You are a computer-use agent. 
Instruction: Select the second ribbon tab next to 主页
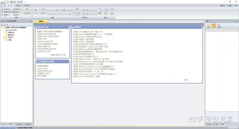[x=19, y=6]
